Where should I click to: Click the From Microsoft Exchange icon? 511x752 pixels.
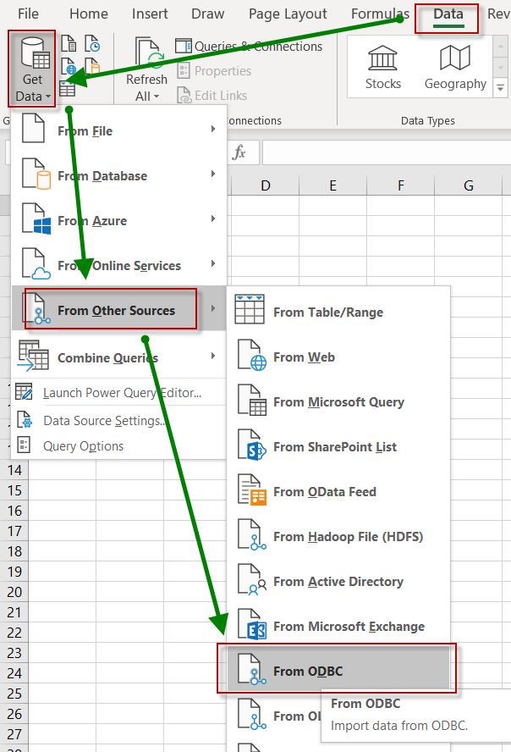(251, 627)
